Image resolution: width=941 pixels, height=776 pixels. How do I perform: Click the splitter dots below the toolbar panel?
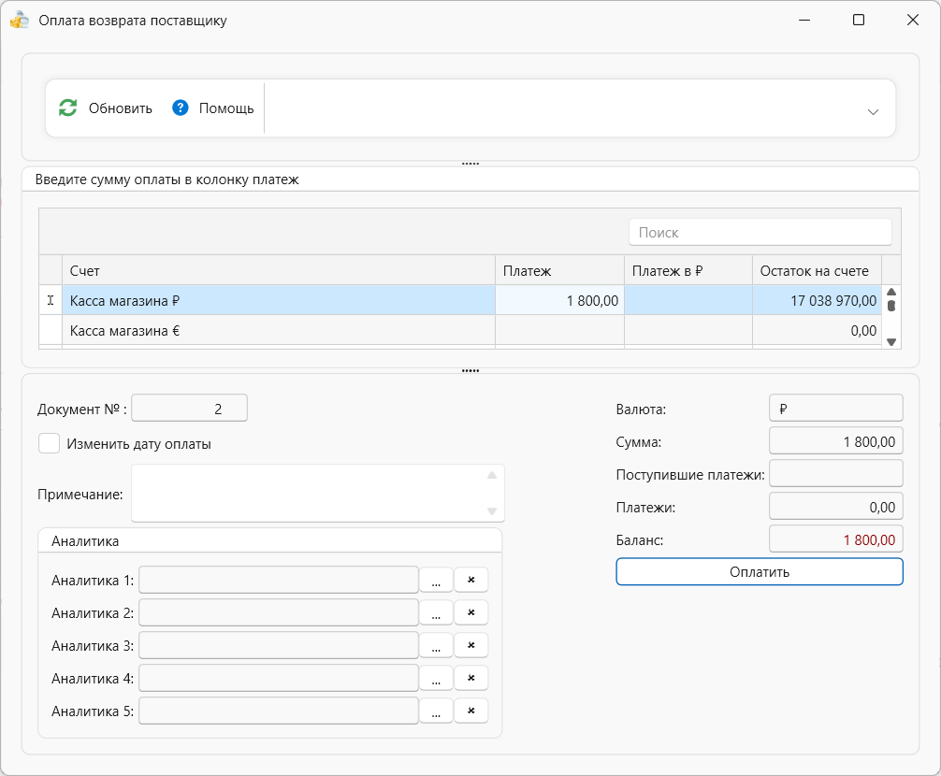click(x=470, y=163)
